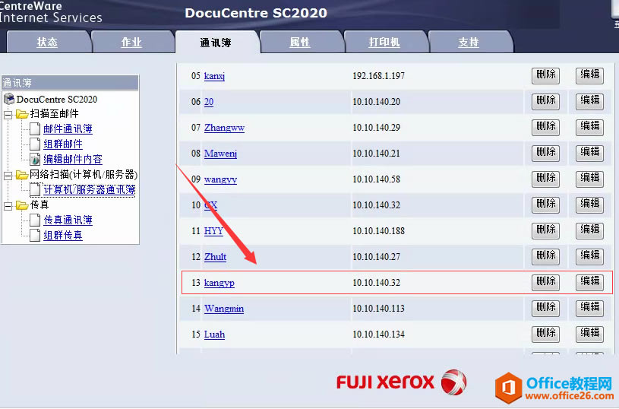Click the IP address 10.10.140.188

[x=378, y=231]
